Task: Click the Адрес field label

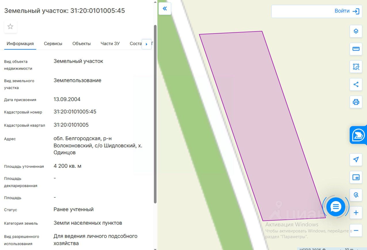Action: point(10,139)
